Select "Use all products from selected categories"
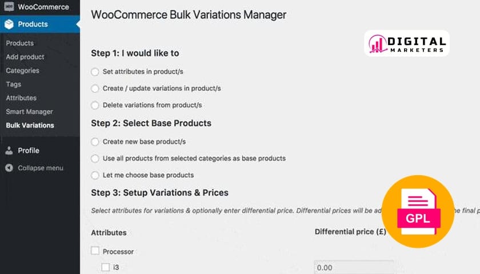Viewport: 480px width, 274px height. [95, 158]
